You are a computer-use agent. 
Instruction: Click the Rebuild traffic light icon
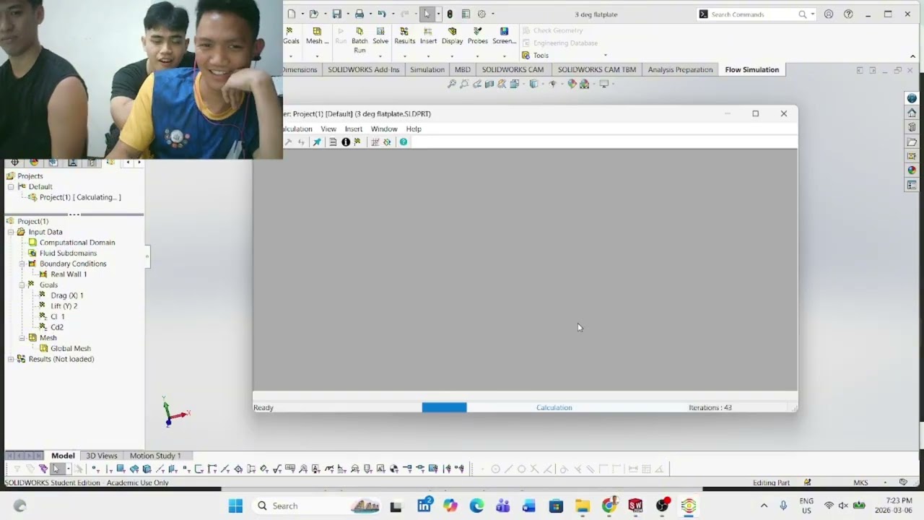450,14
